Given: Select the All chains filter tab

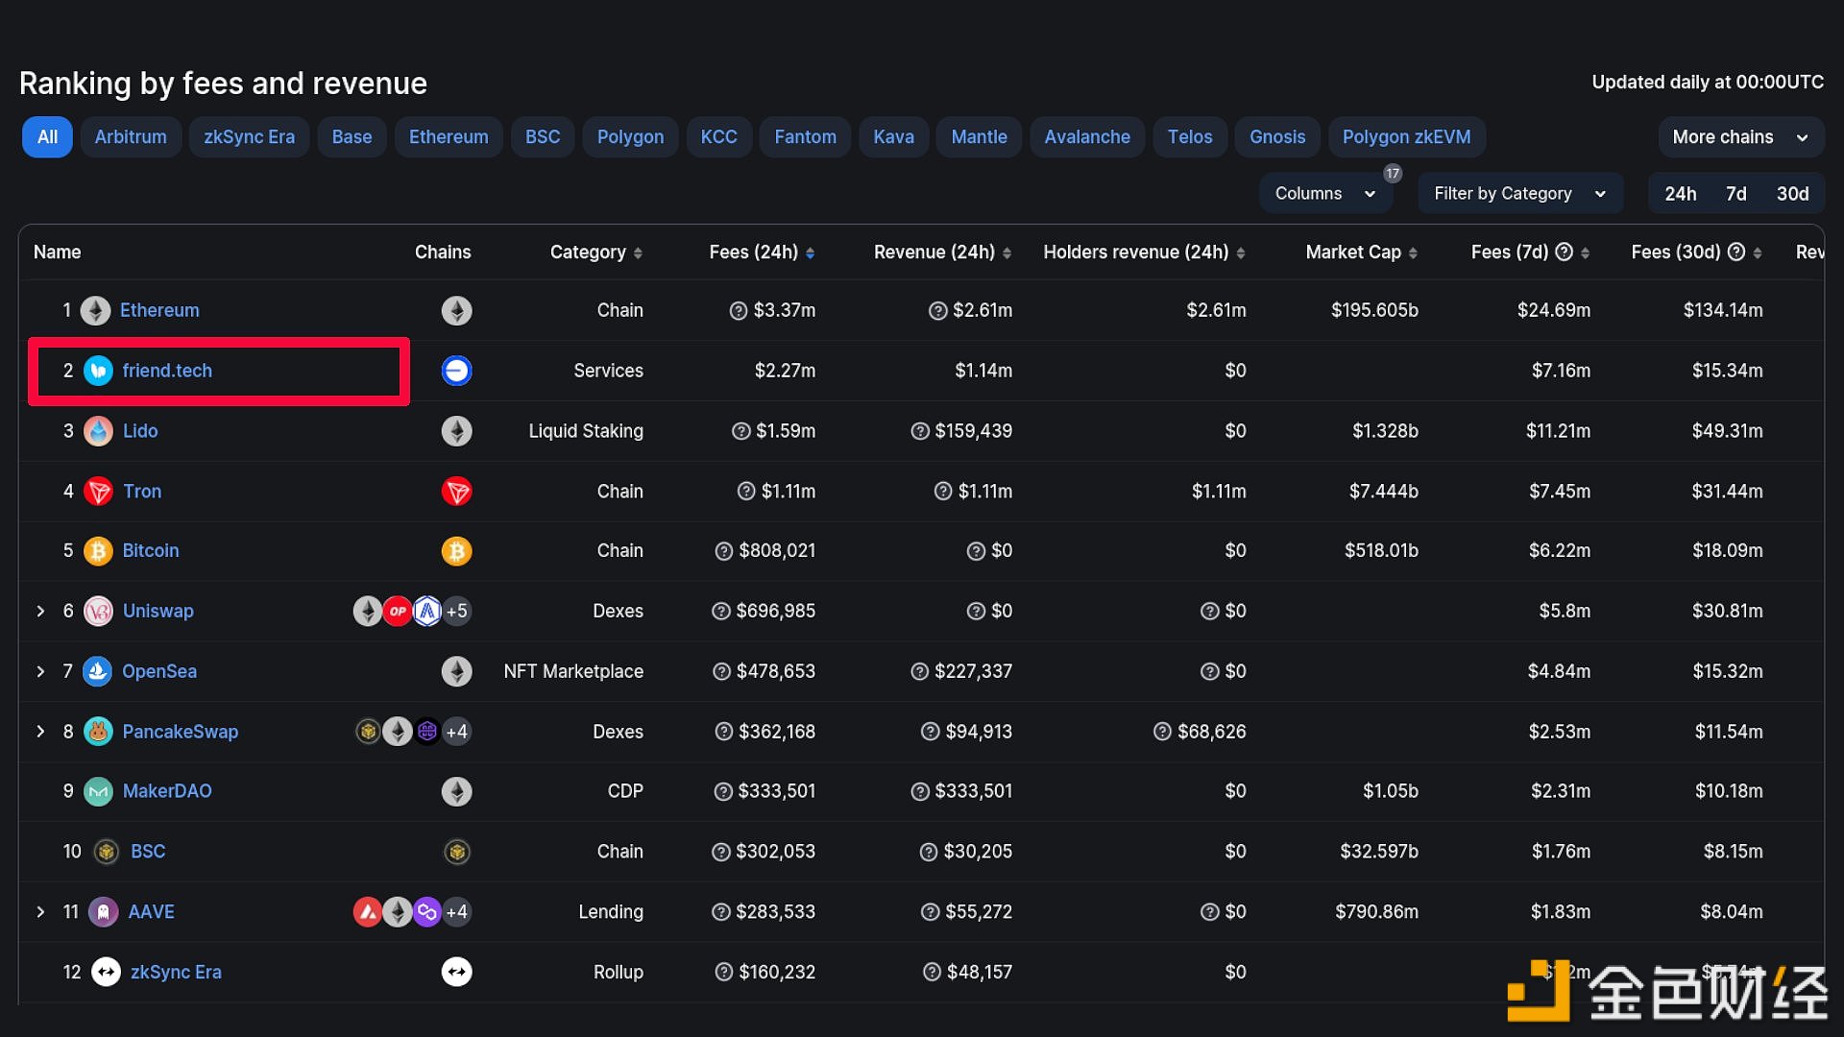Looking at the screenshot, I should click(x=47, y=137).
